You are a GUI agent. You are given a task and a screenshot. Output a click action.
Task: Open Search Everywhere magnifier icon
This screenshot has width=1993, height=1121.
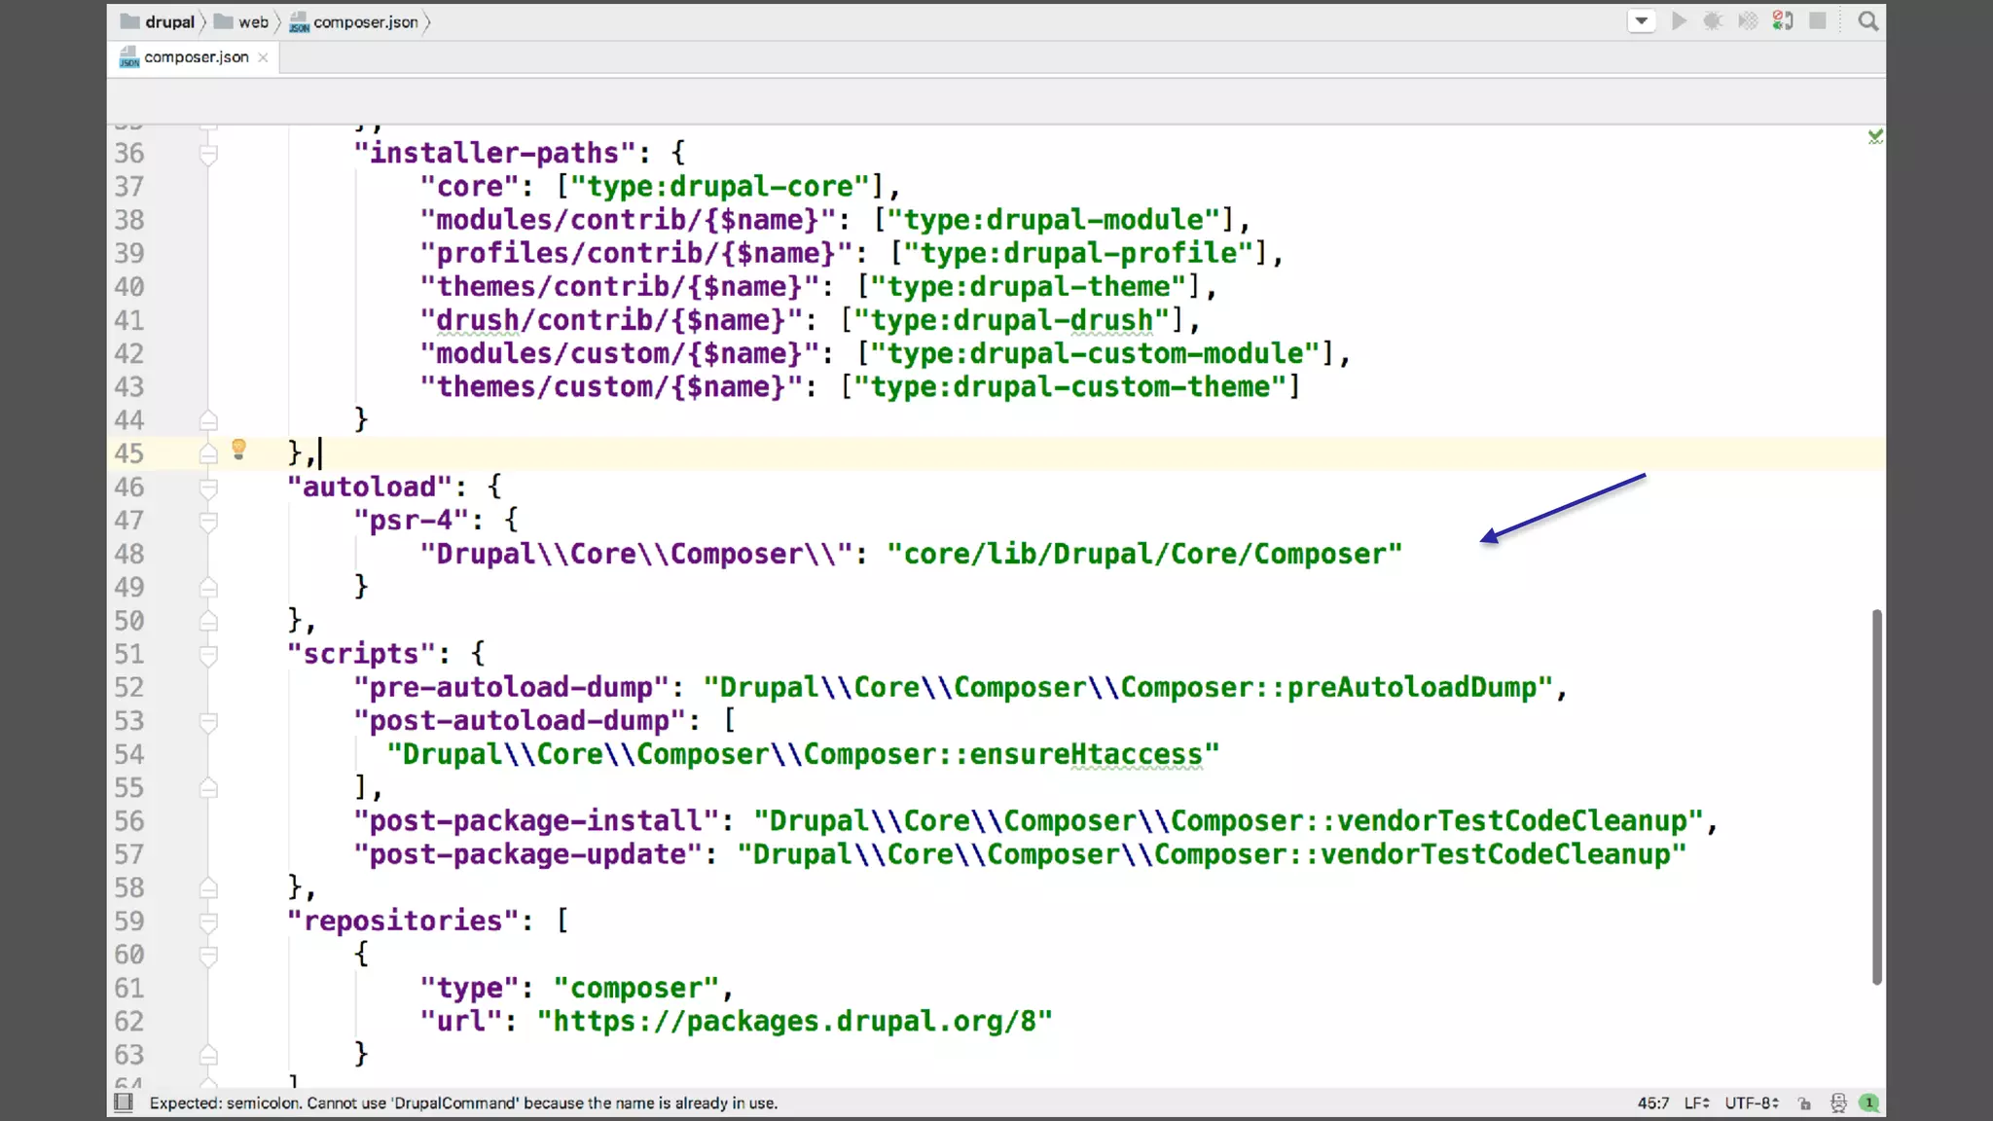pyautogui.click(x=1867, y=21)
